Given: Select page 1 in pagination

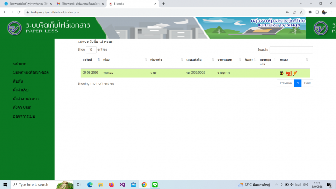Looking at the screenshot, I should tap(298, 83).
